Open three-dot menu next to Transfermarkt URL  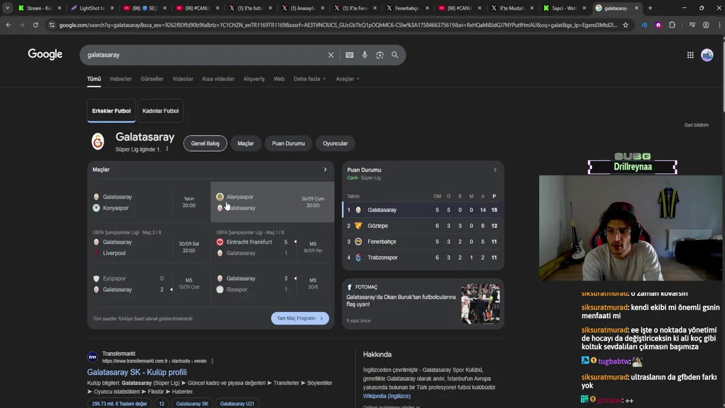(x=212, y=361)
